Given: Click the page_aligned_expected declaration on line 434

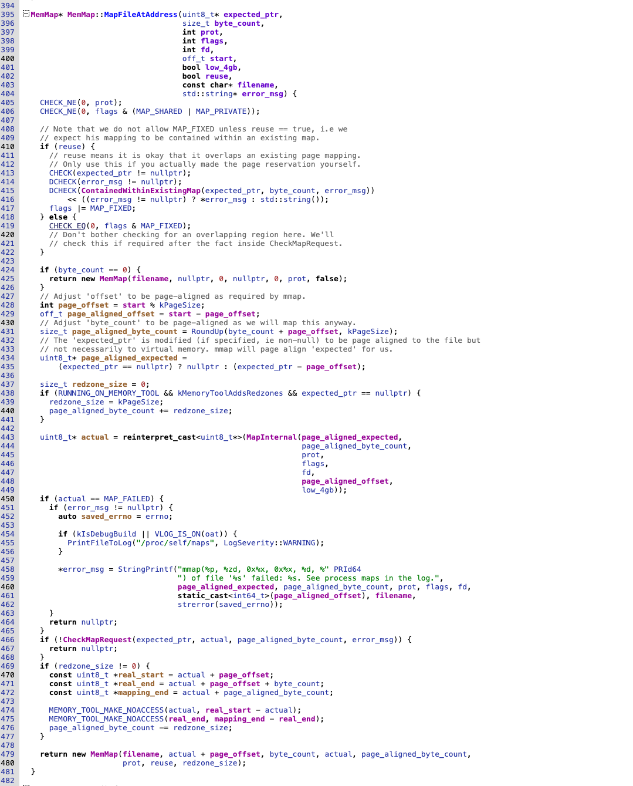Looking at the screenshot, I should [129, 358].
